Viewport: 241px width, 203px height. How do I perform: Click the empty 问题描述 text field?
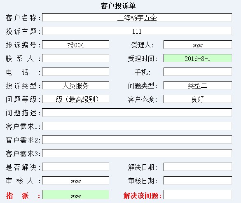pos(137,112)
